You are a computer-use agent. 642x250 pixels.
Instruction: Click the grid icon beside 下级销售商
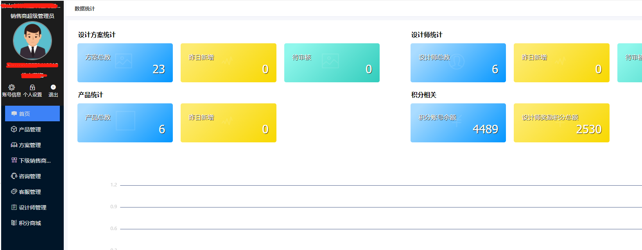(14, 160)
